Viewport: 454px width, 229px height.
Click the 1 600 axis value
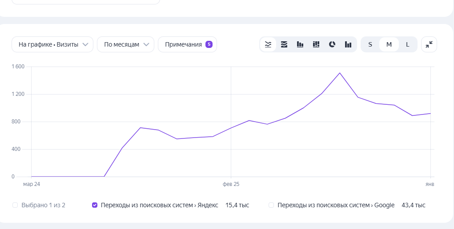point(18,67)
